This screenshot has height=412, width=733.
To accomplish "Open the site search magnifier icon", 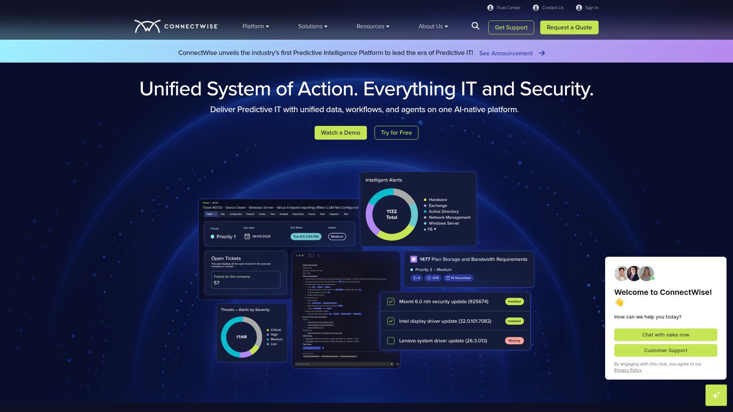I will click(475, 26).
